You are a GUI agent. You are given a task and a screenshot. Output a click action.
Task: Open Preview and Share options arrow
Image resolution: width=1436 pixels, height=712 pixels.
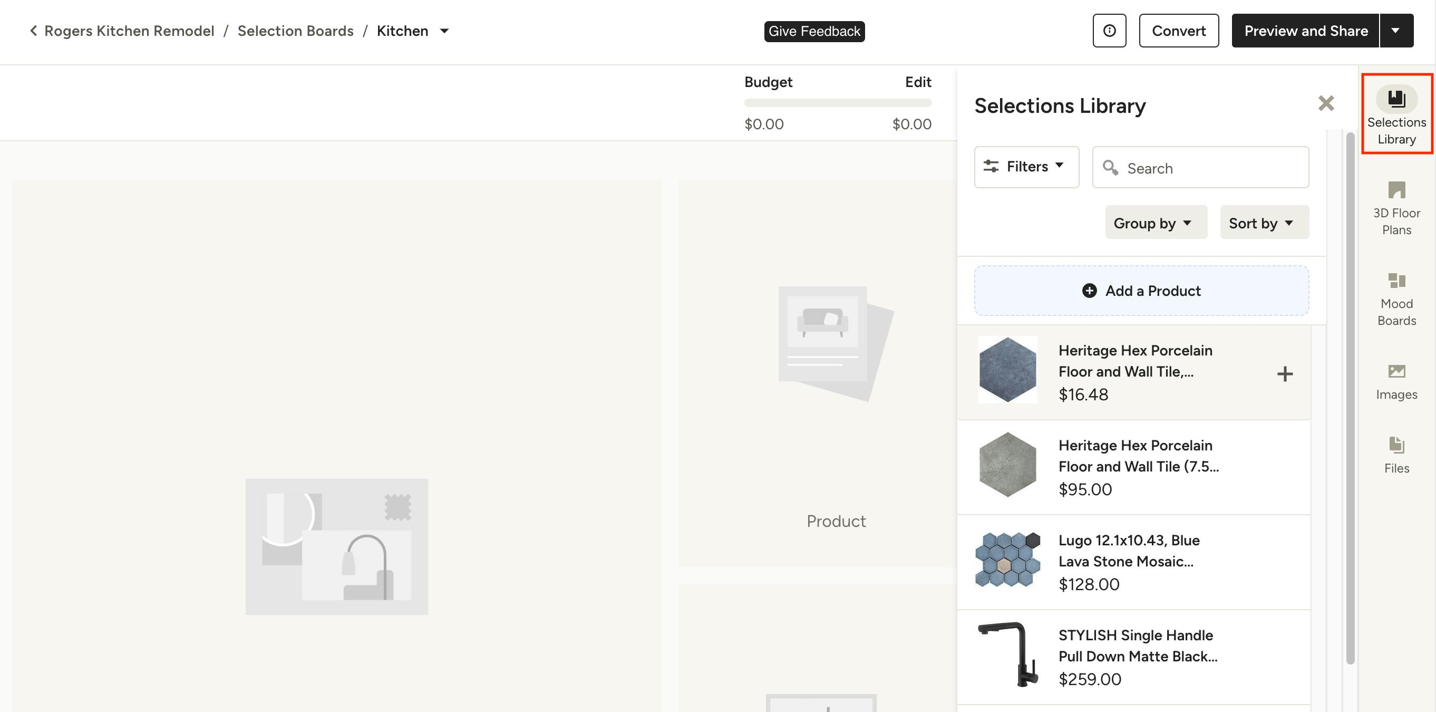pos(1395,31)
